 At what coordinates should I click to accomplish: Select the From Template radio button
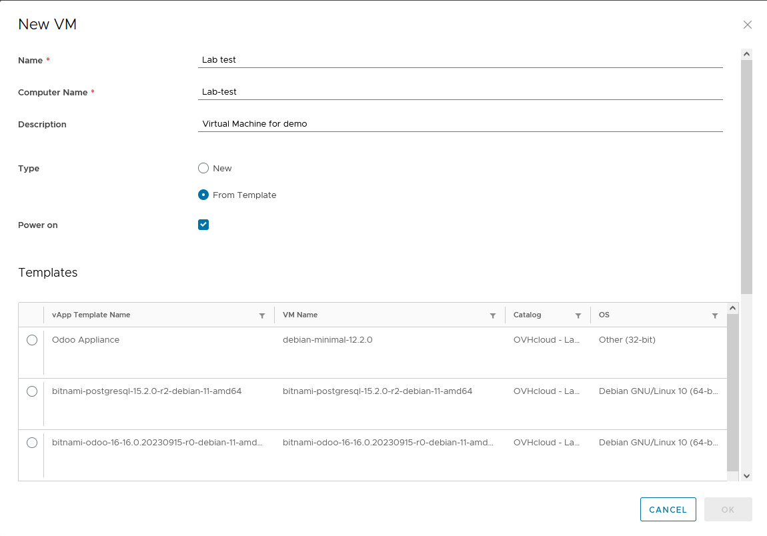[x=203, y=195]
